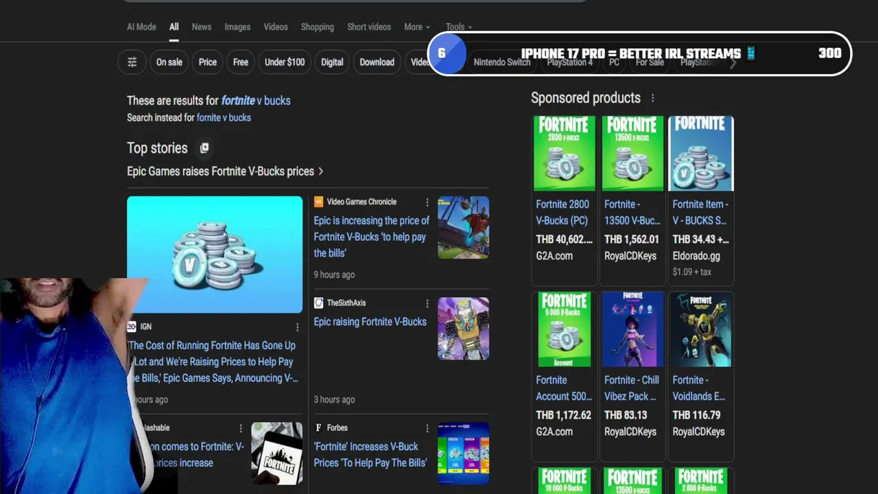Expand the Tools dropdown
Screen dimensions: 878x494
coord(459,27)
